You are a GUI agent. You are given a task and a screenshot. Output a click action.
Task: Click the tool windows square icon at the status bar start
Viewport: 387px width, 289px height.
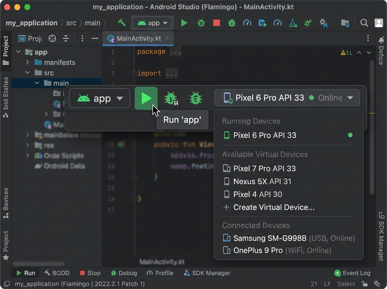[x=6, y=284]
